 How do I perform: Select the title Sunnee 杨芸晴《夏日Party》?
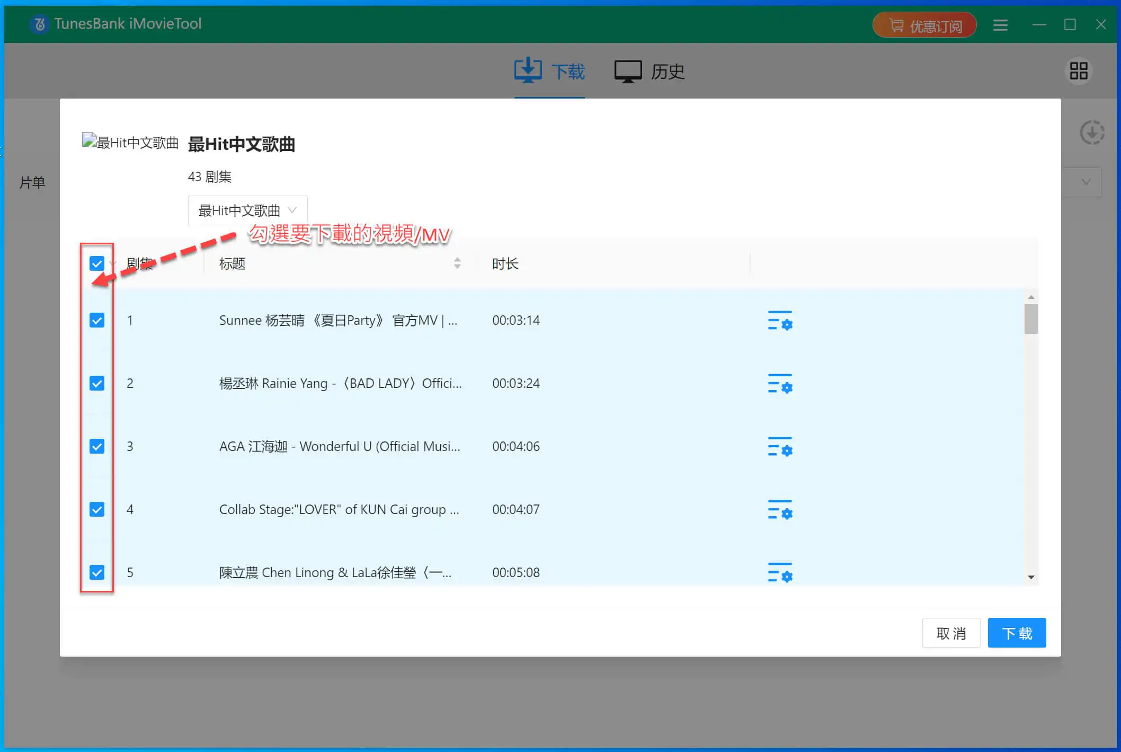(x=339, y=320)
